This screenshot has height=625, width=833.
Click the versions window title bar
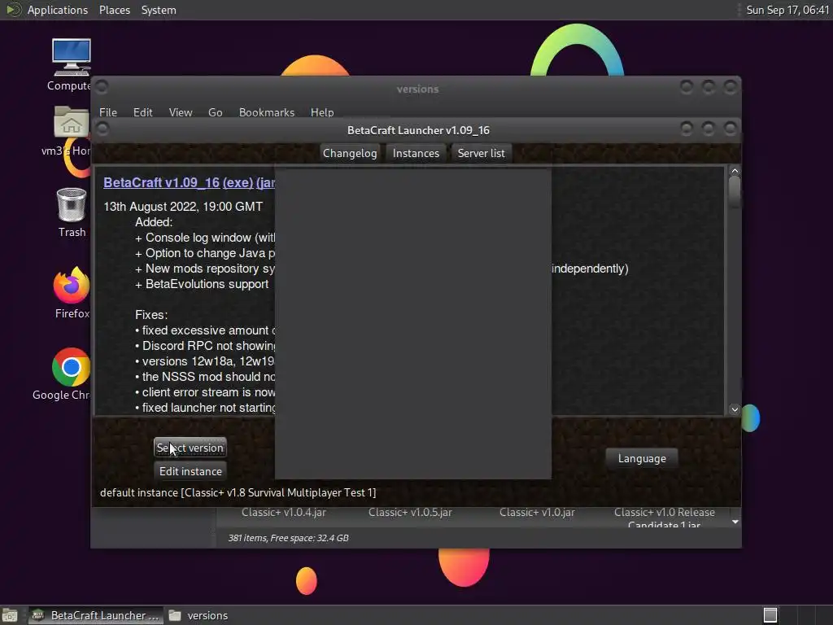pos(417,89)
